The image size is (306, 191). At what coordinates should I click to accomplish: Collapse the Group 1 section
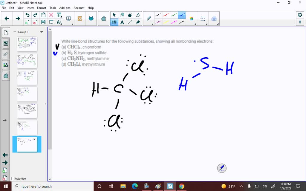(x=15, y=32)
